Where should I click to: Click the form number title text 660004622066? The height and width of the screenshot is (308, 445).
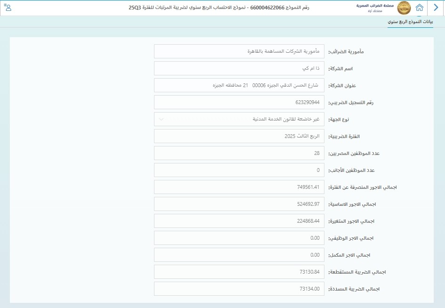pos(267,8)
